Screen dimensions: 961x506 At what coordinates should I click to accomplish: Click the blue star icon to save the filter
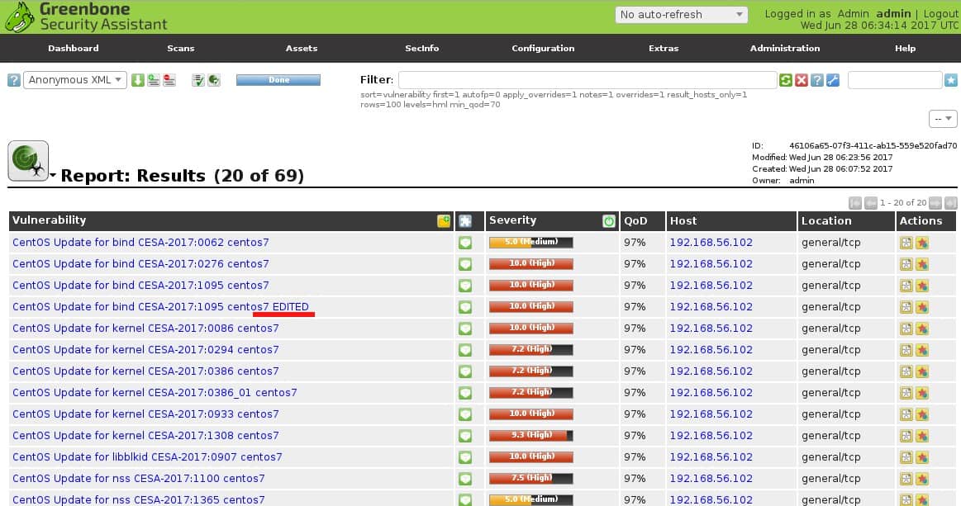pos(950,80)
